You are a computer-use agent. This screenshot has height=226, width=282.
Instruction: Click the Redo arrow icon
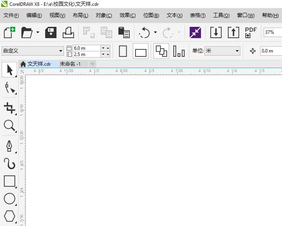coord(168,32)
